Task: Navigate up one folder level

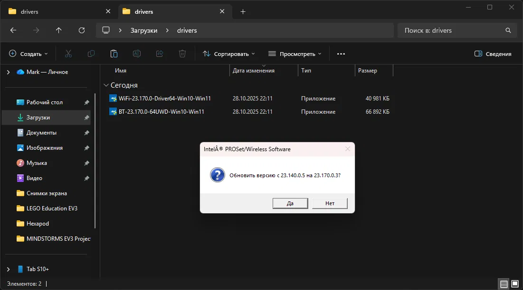Action: click(58, 30)
